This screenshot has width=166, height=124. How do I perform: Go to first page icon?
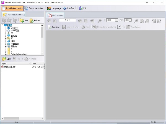tap(49, 21)
